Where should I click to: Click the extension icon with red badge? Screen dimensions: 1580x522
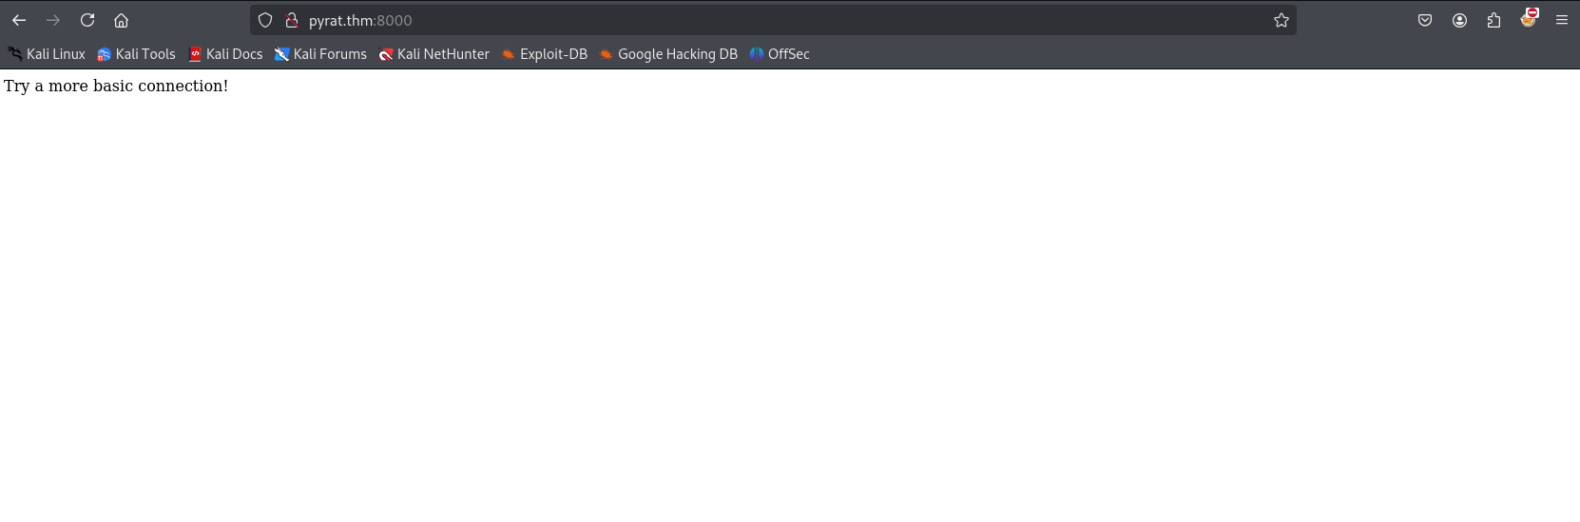click(1529, 18)
